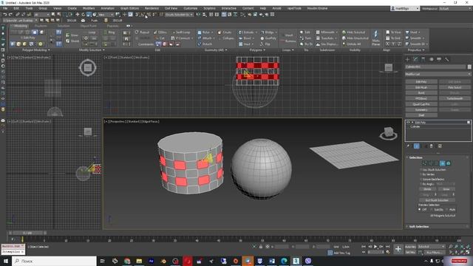Screen dimensions: 473x266
Task: Select Vertex sub-object level in Selection rollout
Action: pos(425,163)
